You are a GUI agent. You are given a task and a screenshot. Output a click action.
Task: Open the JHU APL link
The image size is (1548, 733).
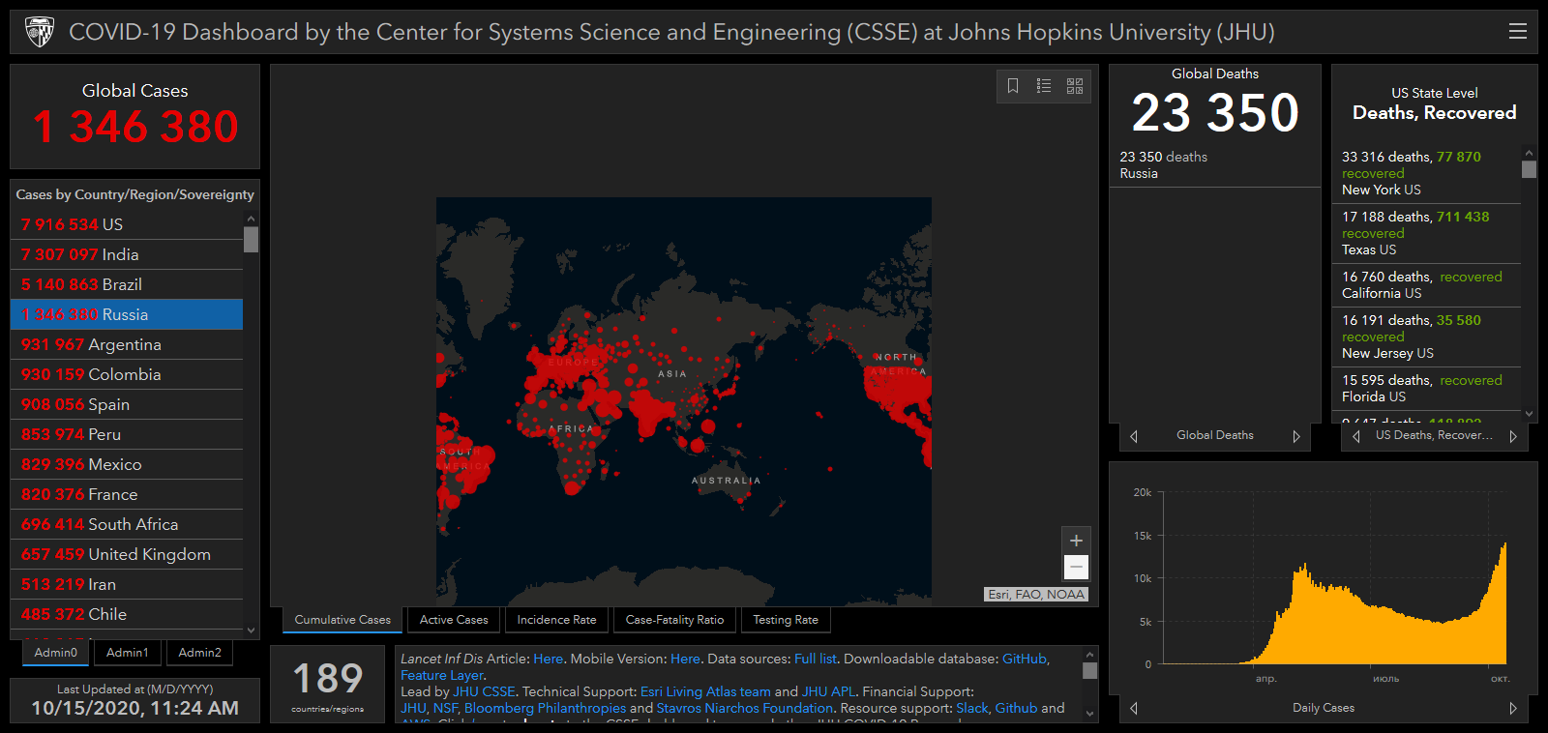point(828,691)
